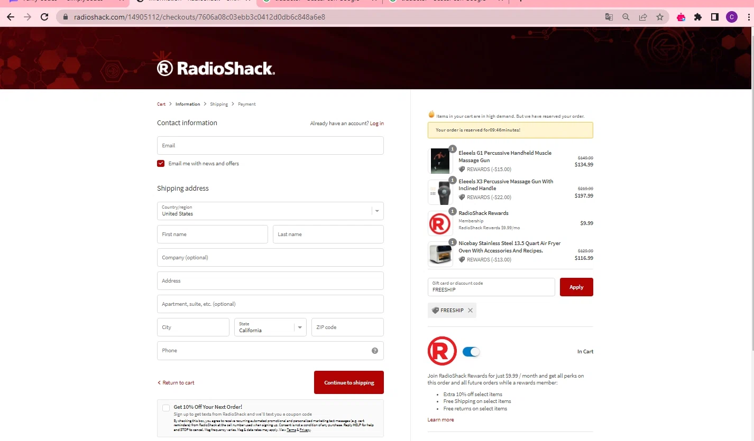Uncheck Email me with news and offers
Image resolution: width=754 pixels, height=441 pixels.
[161, 164]
